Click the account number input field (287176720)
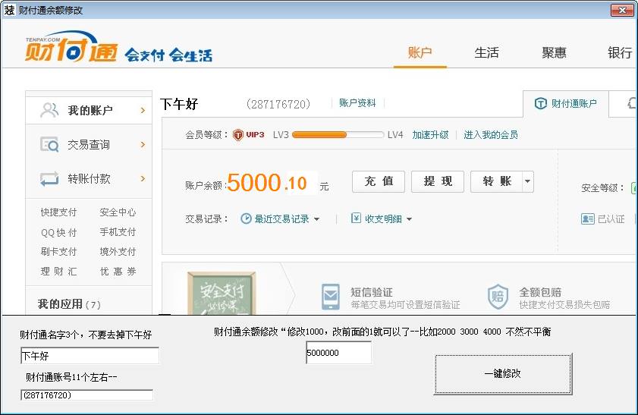Screen dimensions: 638x415 86,395
